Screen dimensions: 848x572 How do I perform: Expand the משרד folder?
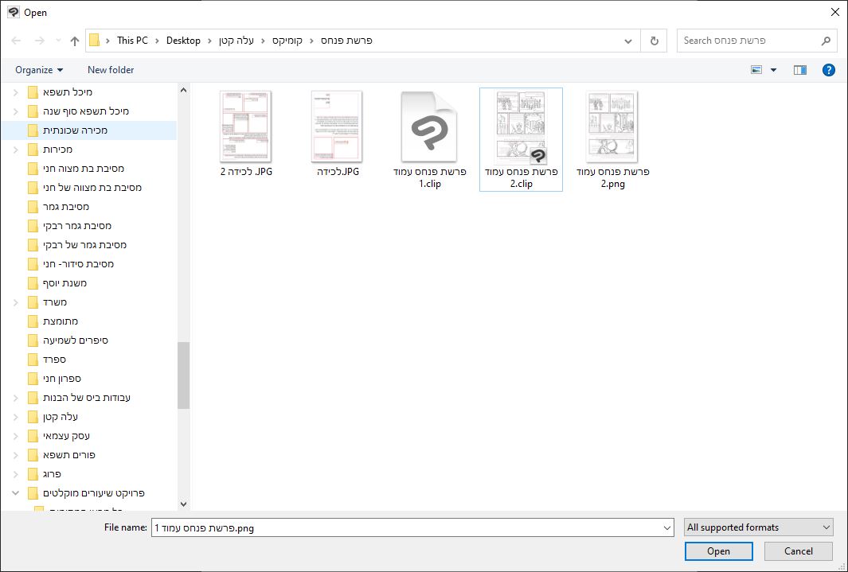[16, 302]
